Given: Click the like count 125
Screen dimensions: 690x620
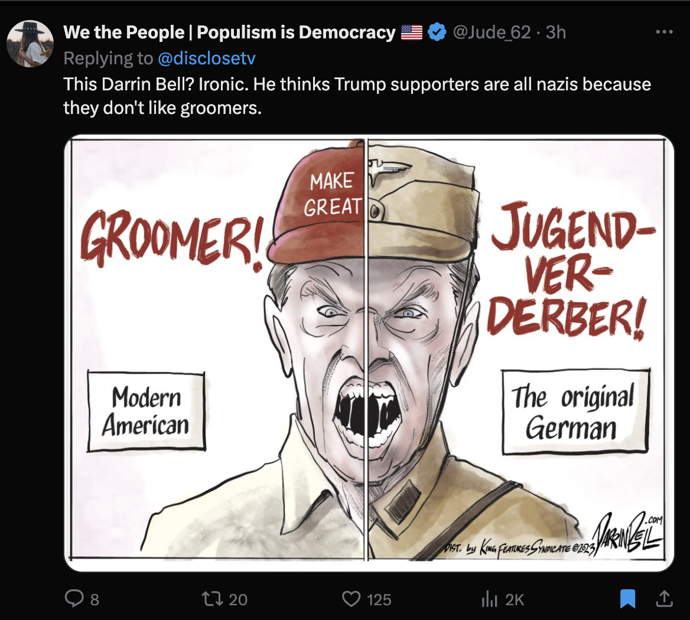Looking at the screenshot, I should click(x=379, y=599).
